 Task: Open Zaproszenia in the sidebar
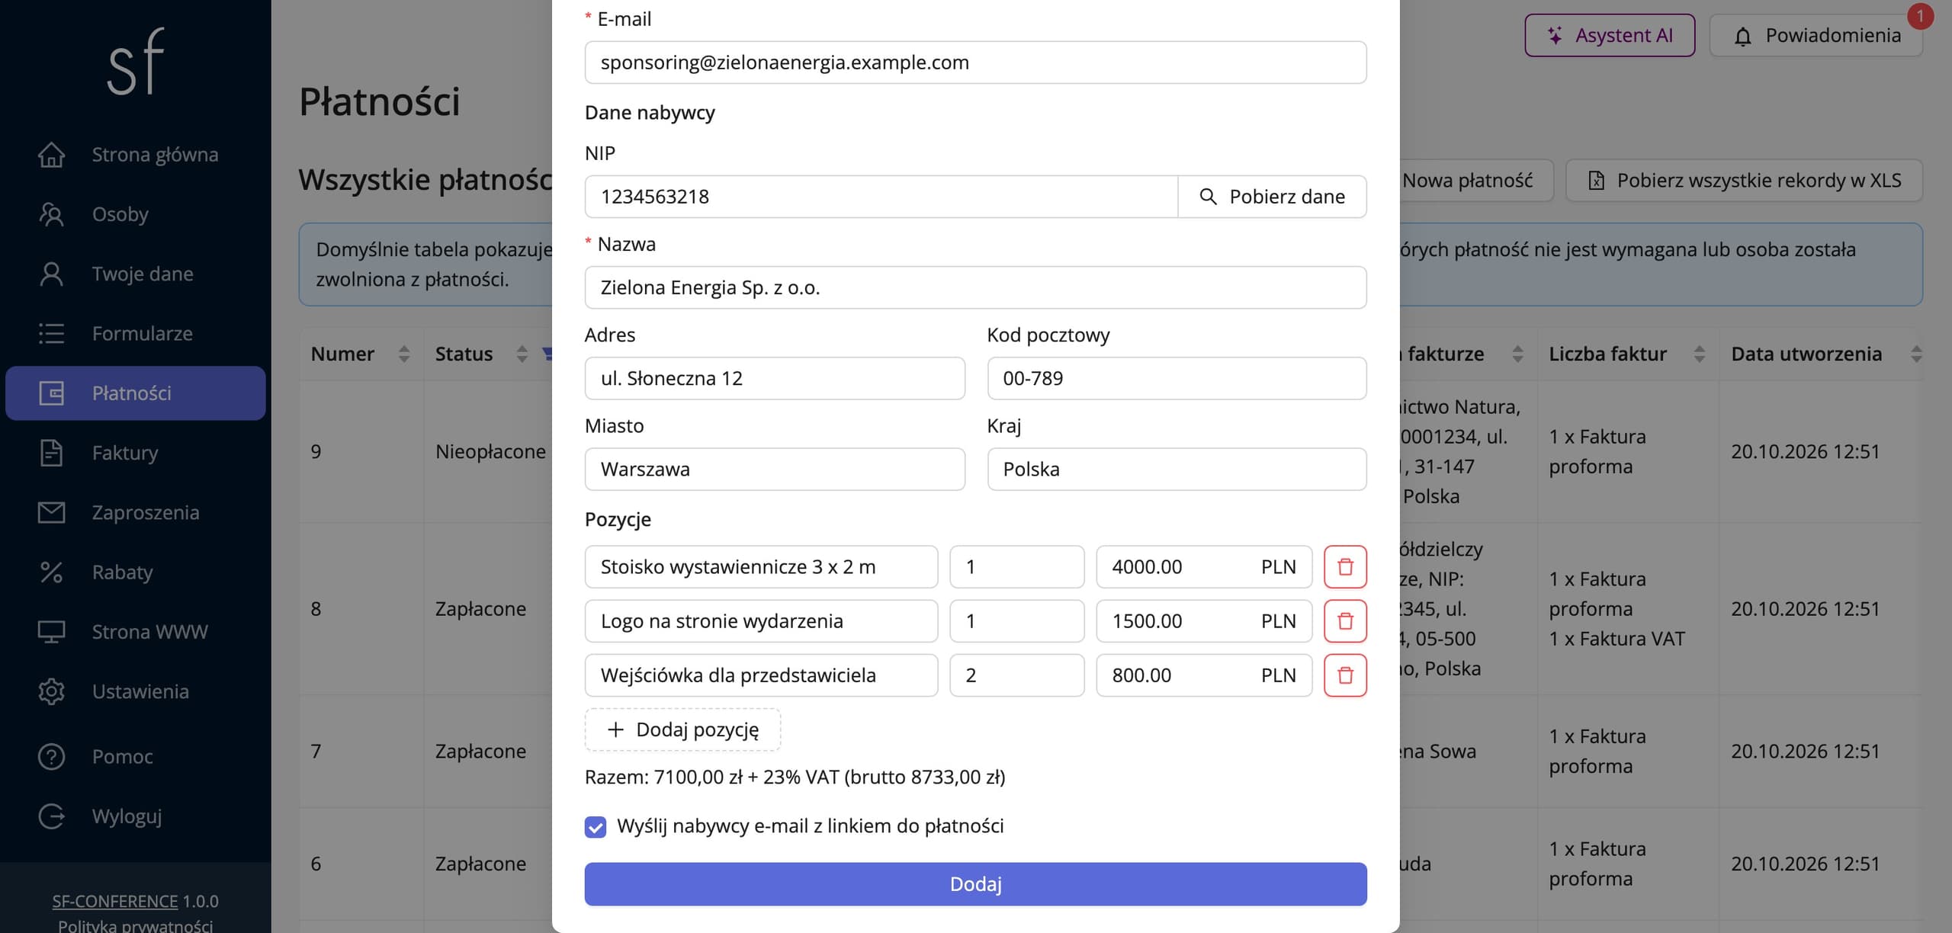coord(136,512)
